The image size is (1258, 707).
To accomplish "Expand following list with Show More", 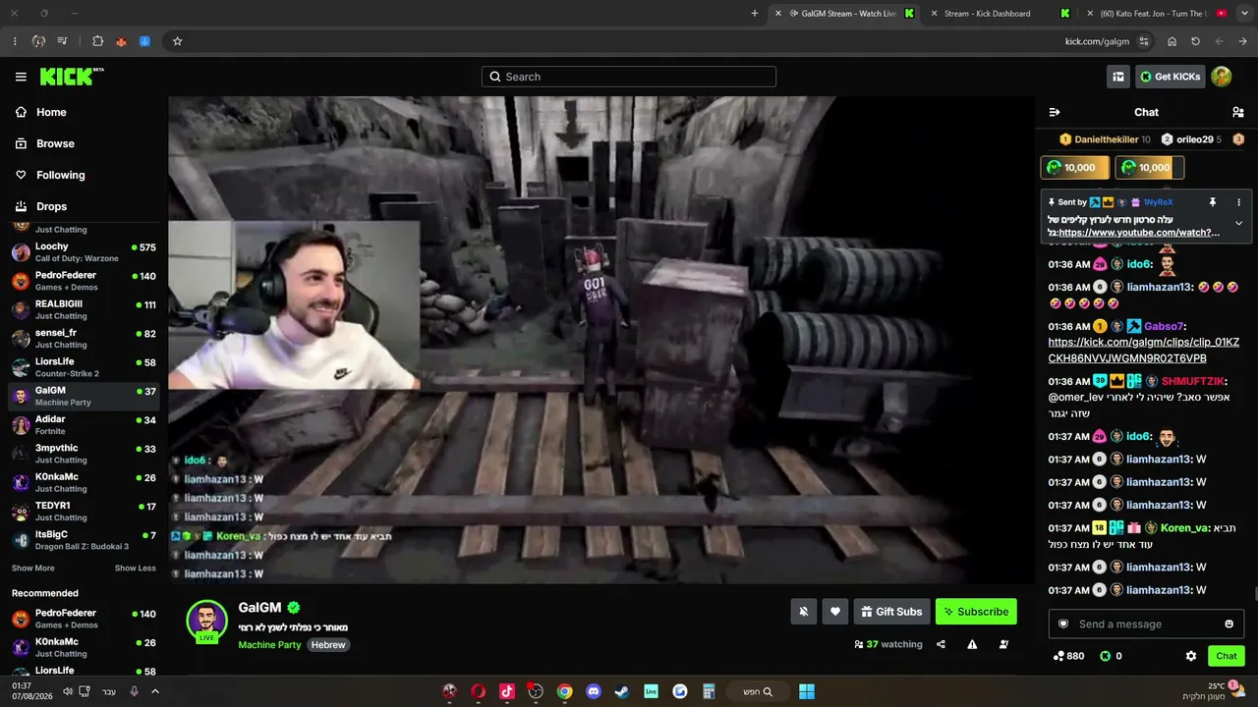I will (33, 569).
